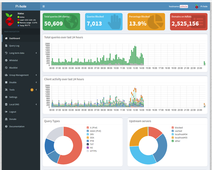Open the Dashboard menu item
Image resolution: width=212 pixels, height=170 pixels.
pyautogui.click(x=21, y=38)
